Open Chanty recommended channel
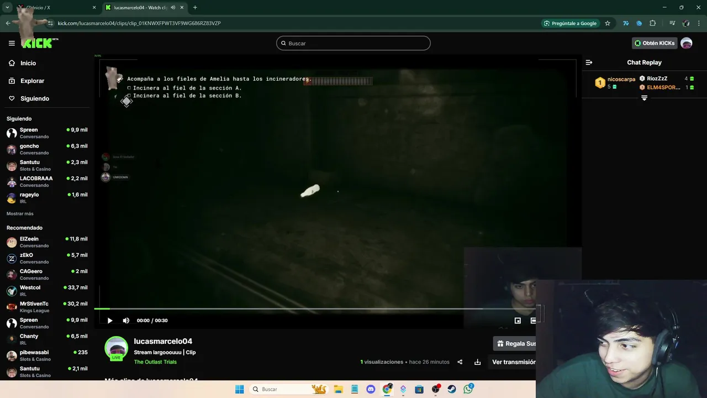The image size is (707, 398). pos(47,339)
